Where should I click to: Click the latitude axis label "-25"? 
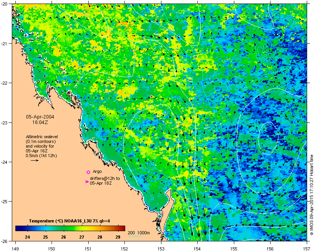[x=4, y=202]
